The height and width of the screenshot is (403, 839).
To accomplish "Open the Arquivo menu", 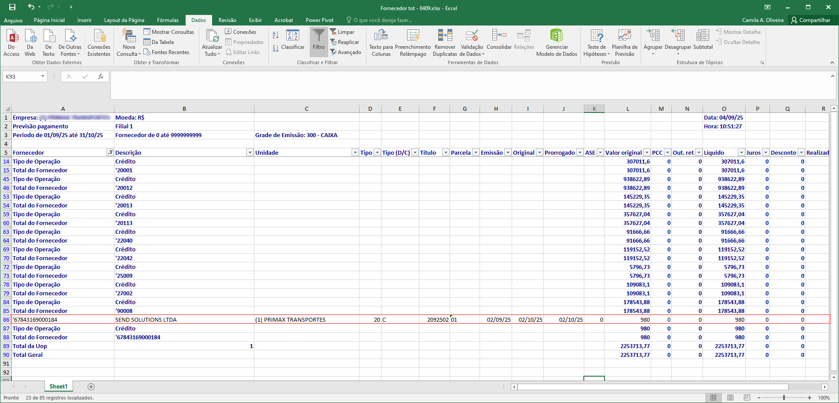I will 13,20.
